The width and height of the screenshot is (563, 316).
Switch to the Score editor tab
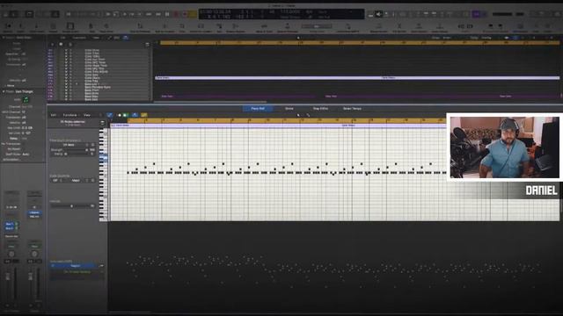(289, 109)
